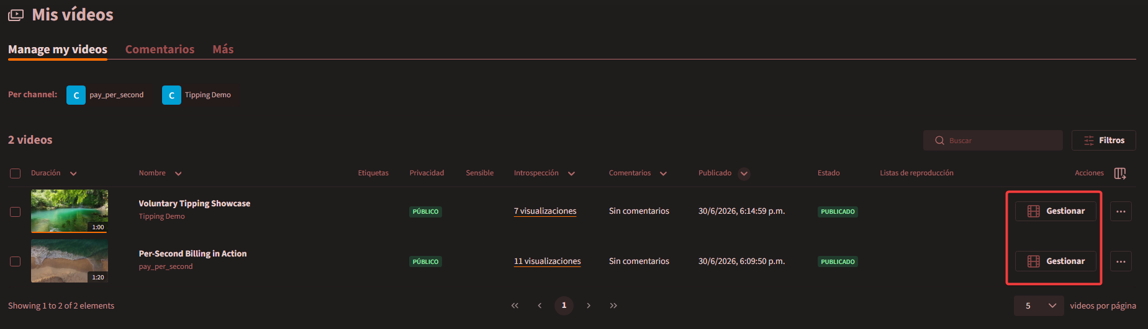This screenshot has height=329, width=1148.
Task: Open the videos per page dropdown
Action: 1039,305
